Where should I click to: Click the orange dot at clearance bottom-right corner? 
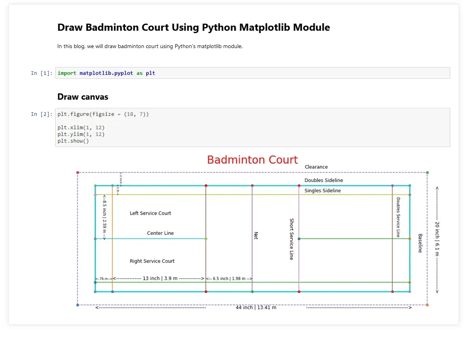click(427, 305)
